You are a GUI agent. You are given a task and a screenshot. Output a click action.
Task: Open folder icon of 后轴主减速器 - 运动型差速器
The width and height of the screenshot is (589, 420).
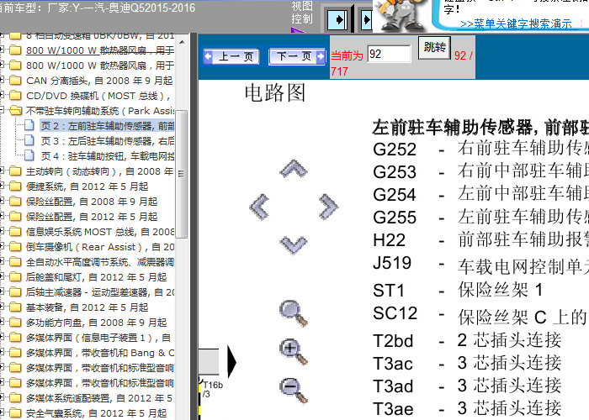pyautogui.click(x=15, y=291)
